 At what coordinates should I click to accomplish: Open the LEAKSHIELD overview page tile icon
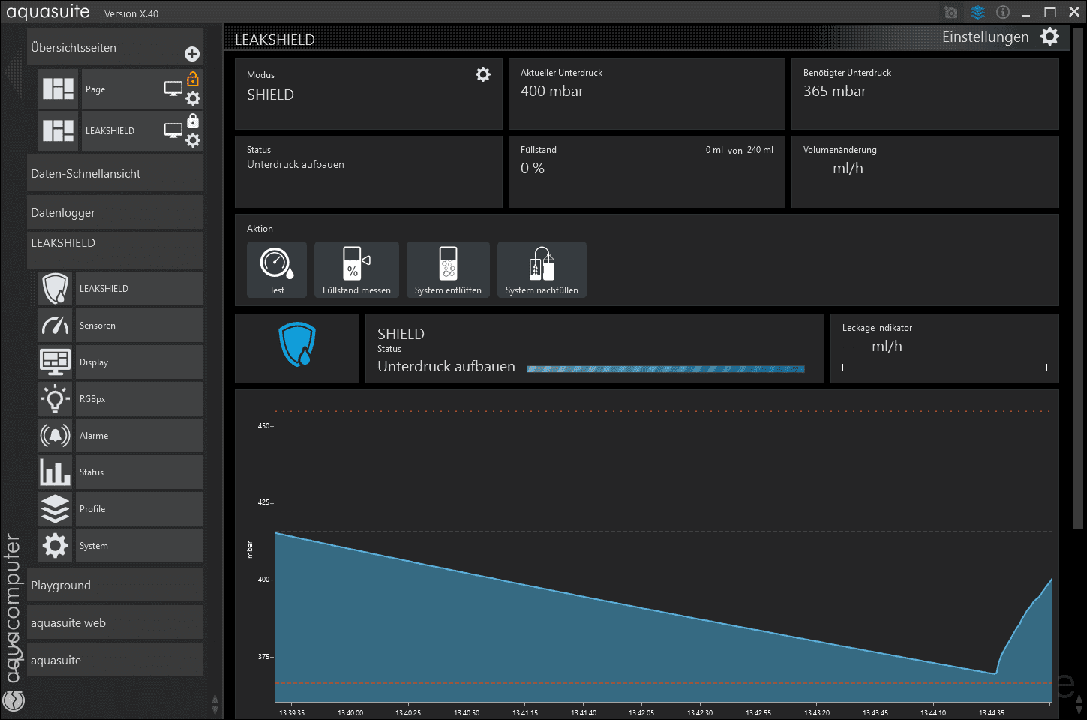click(x=58, y=130)
